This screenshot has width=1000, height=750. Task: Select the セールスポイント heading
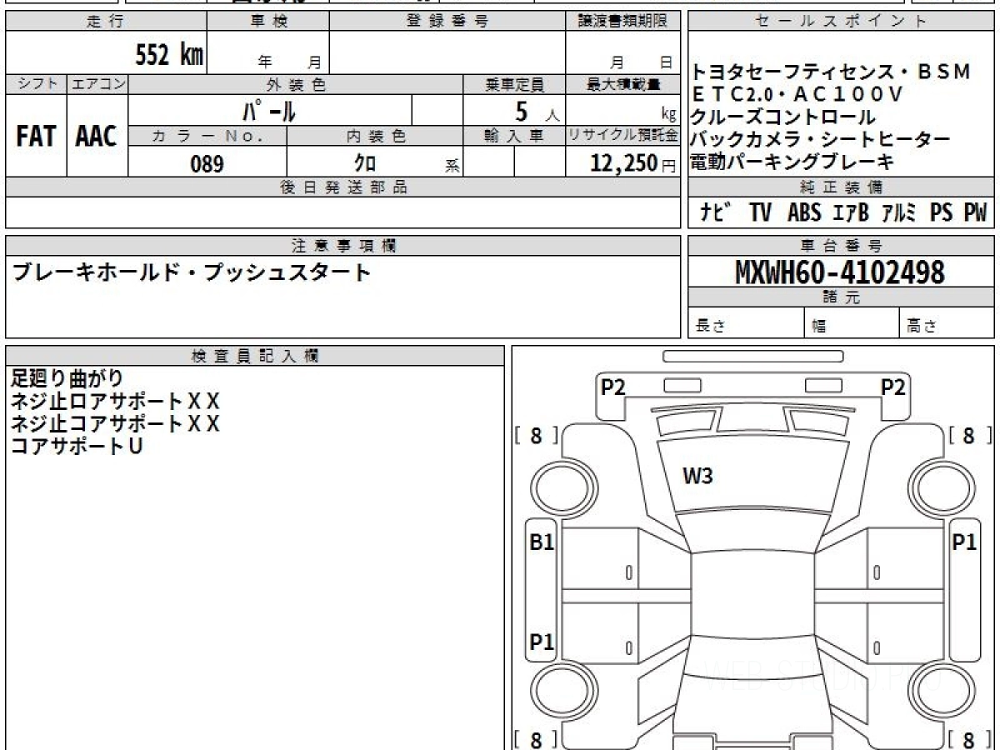click(841, 22)
